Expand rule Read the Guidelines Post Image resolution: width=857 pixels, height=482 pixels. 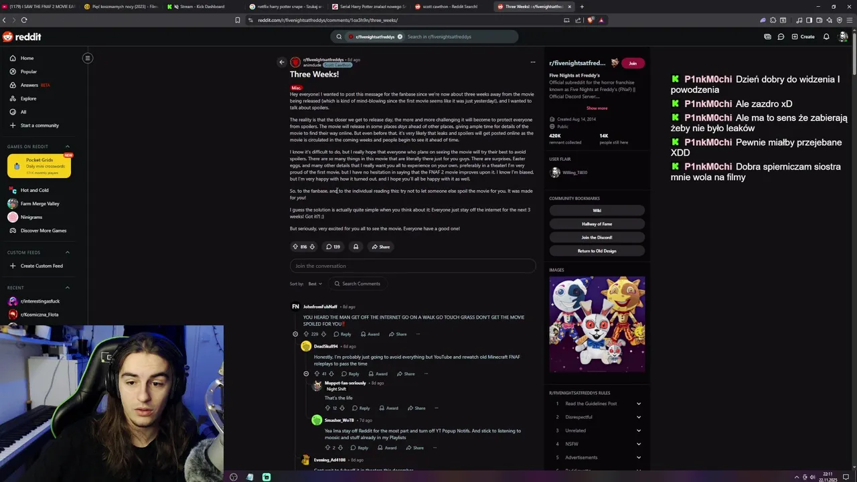point(597,404)
